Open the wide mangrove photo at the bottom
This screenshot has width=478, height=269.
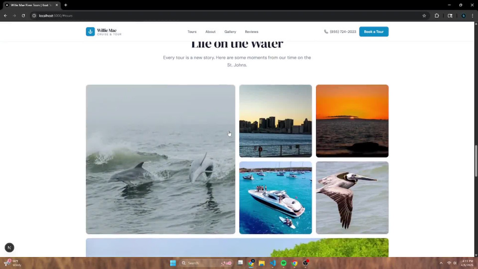pyautogui.click(x=237, y=247)
